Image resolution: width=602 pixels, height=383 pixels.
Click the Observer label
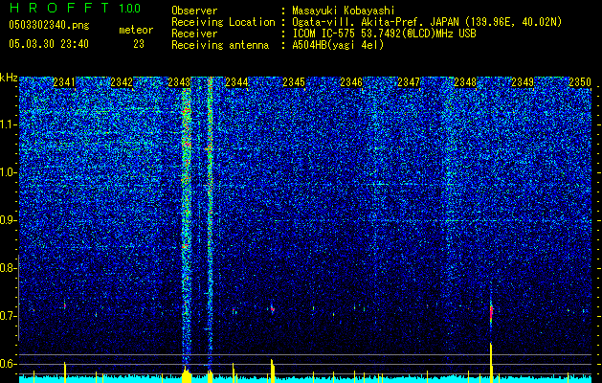pos(194,11)
